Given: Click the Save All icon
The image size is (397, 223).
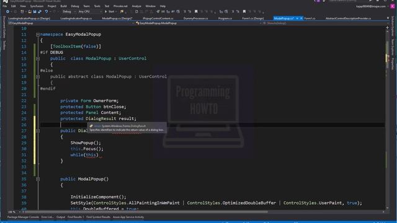Looking at the screenshot, I should 40,12.
